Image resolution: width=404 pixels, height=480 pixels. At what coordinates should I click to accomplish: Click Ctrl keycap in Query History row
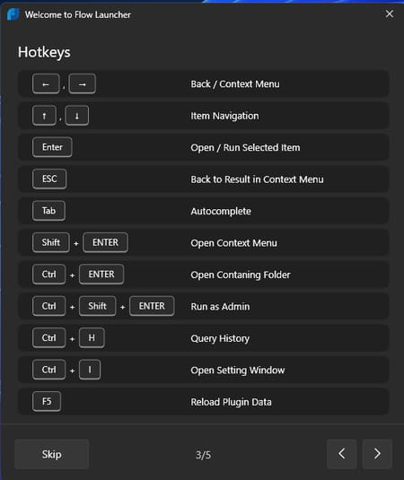pos(49,338)
